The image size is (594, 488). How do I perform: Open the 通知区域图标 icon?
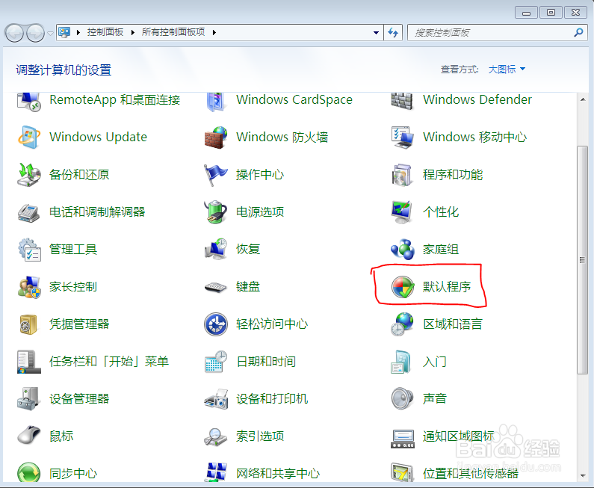[402, 439]
